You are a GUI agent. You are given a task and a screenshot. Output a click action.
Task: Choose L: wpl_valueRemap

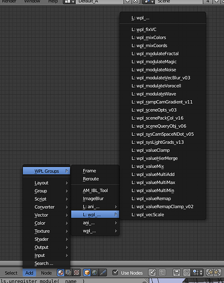point(163,199)
